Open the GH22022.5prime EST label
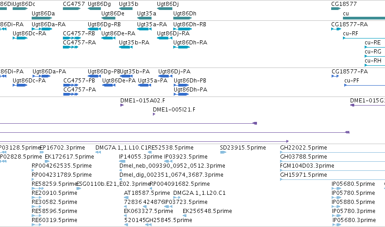The height and width of the screenshot is (227, 385). pyautogui.click(x=304, y=148)
